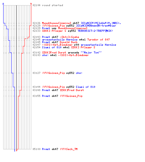
Task: Click the blue survivor count 1 at graph bottom
Action: click(15, 150)
